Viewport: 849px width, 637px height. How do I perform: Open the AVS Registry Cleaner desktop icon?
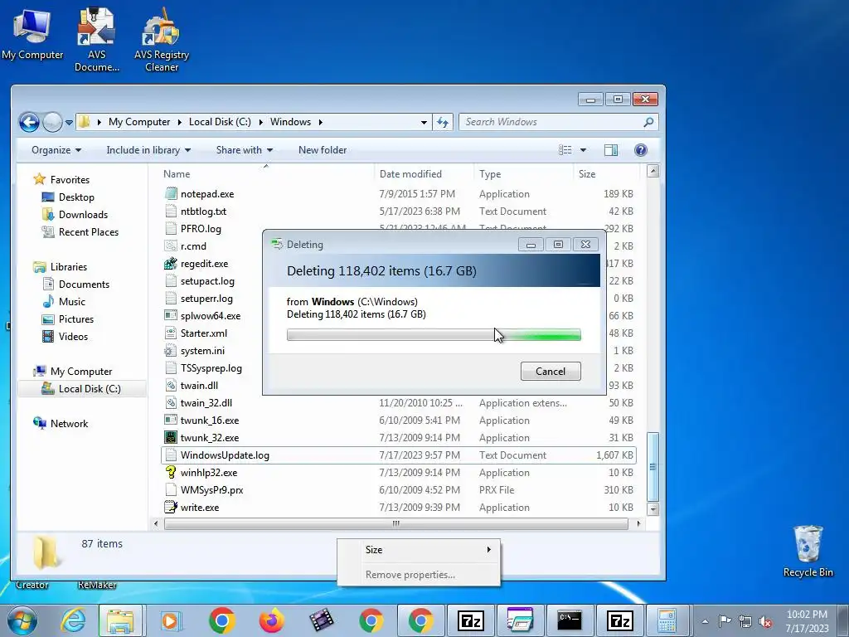click(x=162, y=40)
